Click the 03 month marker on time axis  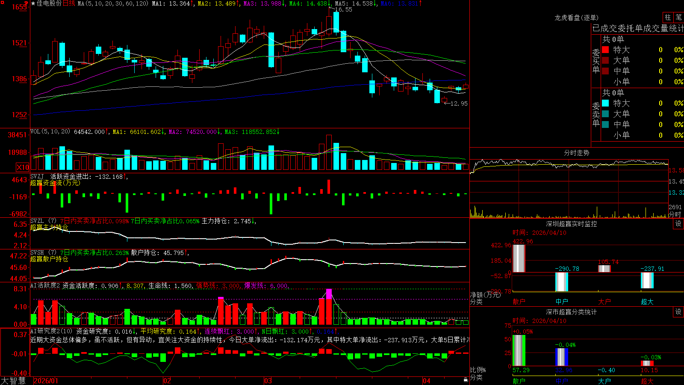(x=268, y=381)
